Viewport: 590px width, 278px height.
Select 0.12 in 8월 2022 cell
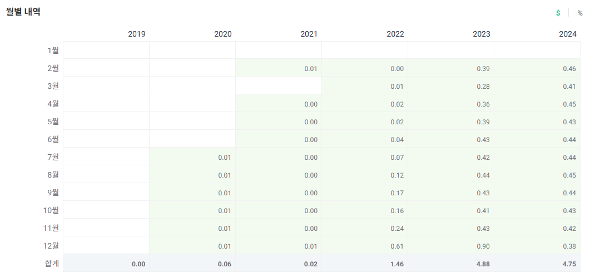[x=397, y=175]
